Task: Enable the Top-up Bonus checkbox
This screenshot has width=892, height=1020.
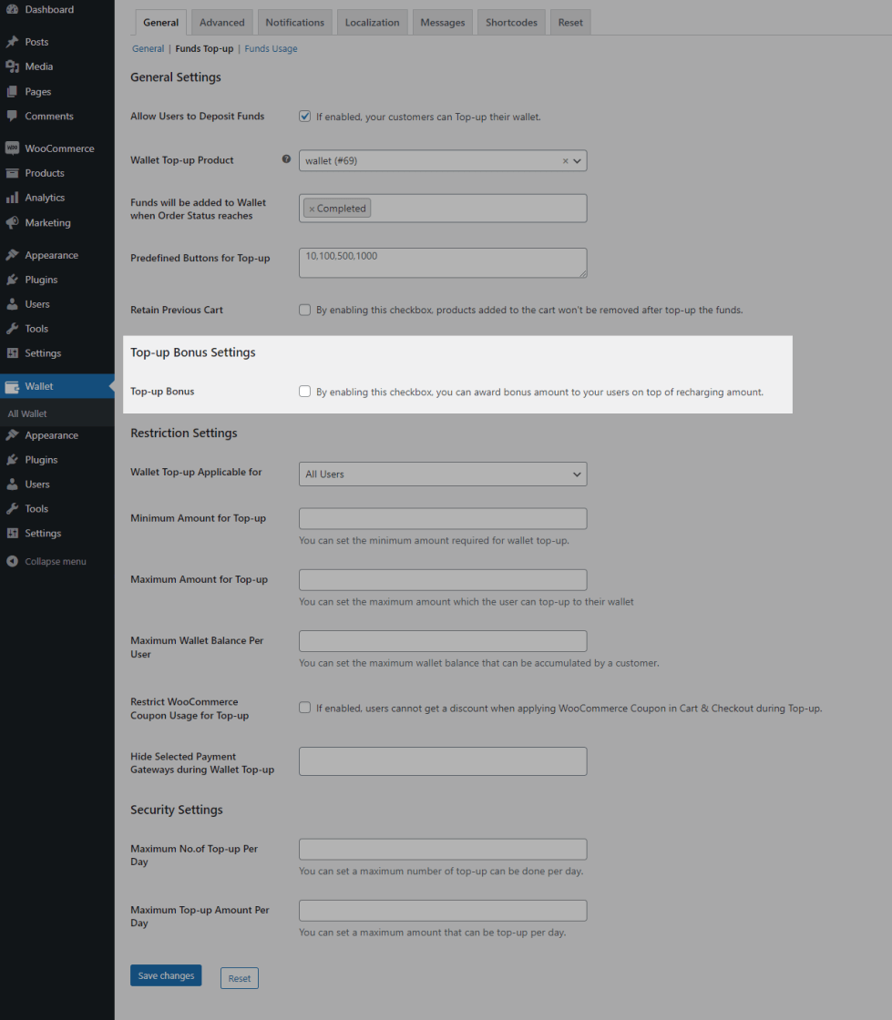Action: pos(304,391)
